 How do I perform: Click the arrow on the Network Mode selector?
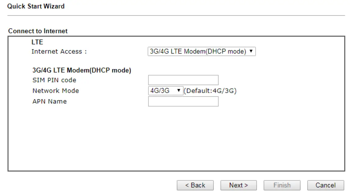click(x=178, y=91)
